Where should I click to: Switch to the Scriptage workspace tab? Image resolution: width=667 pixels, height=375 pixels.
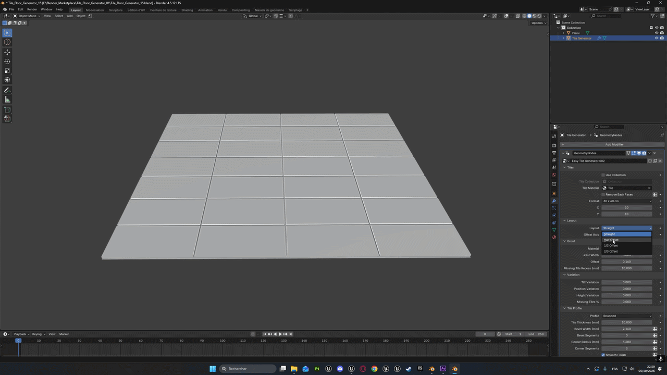click(x=295, y=10)
